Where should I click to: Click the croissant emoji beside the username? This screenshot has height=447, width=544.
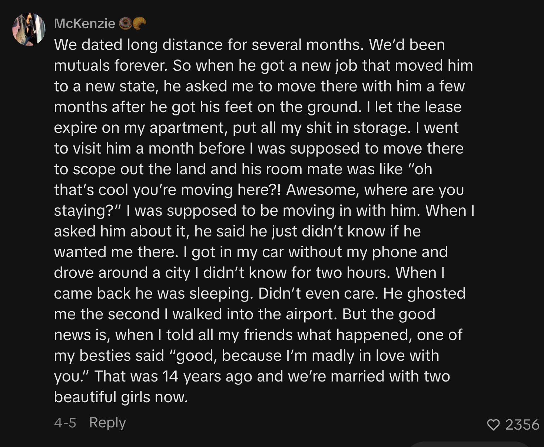point(139,23)
